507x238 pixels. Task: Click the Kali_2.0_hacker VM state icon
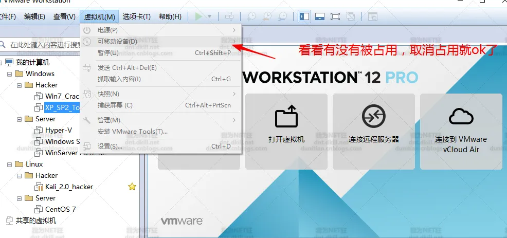click(x=39, y=187)
